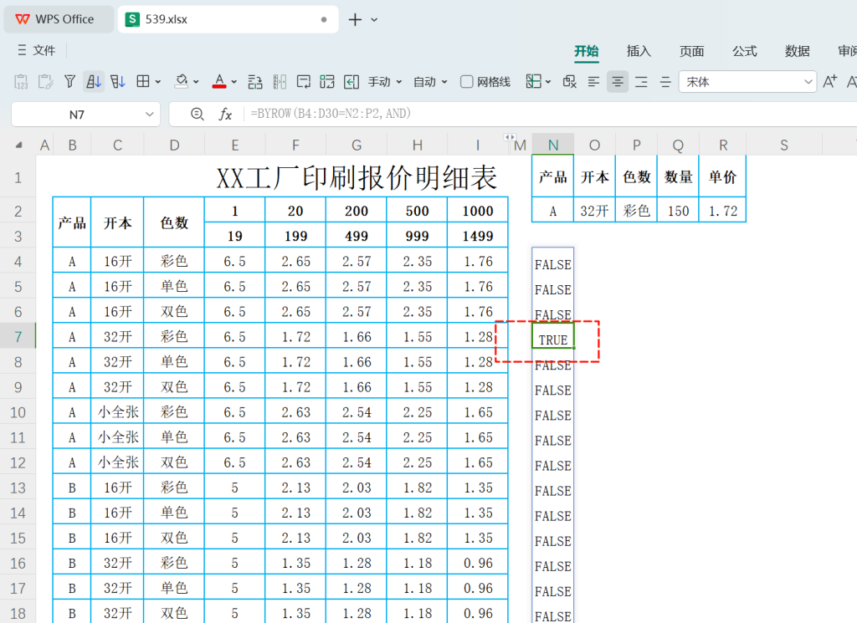Image resolution: width=857 pixels, height=623 pixels.
Task: Select cell I16 with value 0.96
Action: pyautogui.click(x=478, y=563)
